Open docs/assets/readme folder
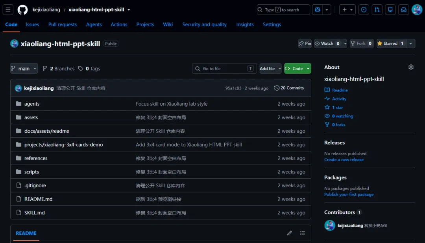Screen dimensions: 425x243 (x=46, y=131)
